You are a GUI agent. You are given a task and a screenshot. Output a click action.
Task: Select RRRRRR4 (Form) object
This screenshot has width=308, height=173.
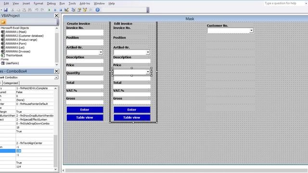16,44
